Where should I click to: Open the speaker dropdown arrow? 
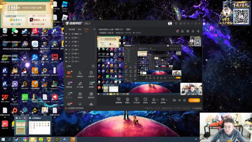click(167, 100)
